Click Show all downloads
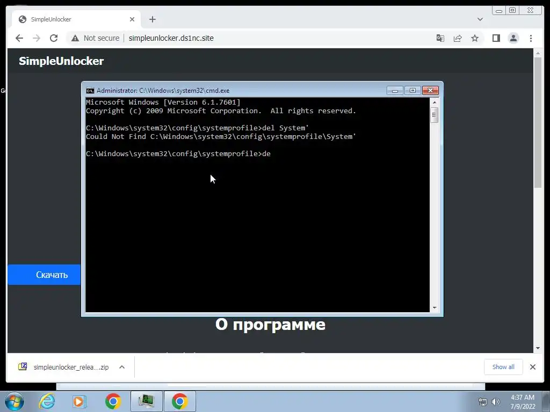Screen dimensions: 550x412 click(x=503, y=367)
